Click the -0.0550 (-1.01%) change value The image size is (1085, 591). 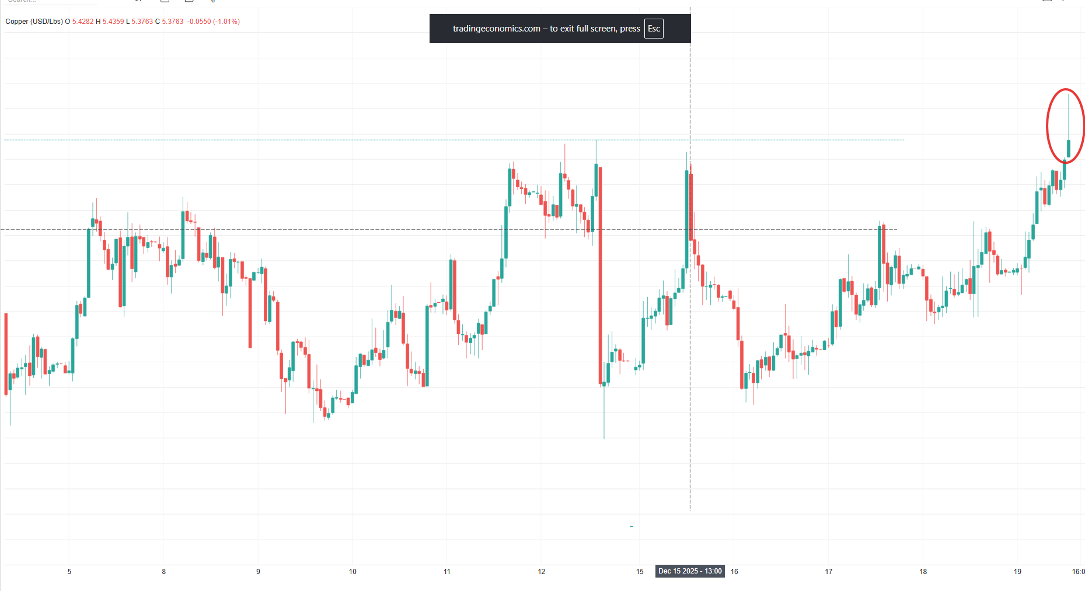point(214,22)
